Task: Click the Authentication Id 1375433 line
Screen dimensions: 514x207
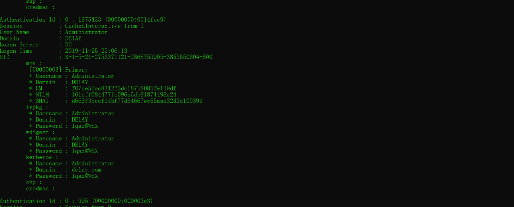Action: (x=83, y=20)
